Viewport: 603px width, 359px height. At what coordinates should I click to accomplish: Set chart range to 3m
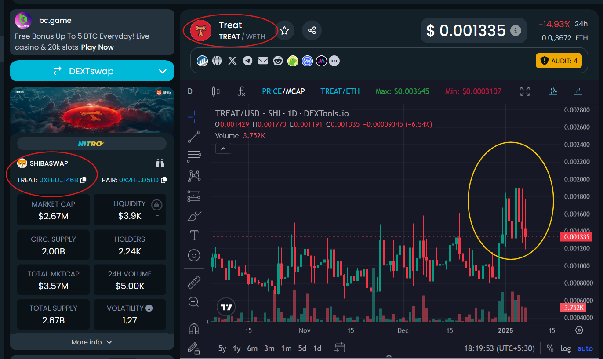tap(269, 348)
